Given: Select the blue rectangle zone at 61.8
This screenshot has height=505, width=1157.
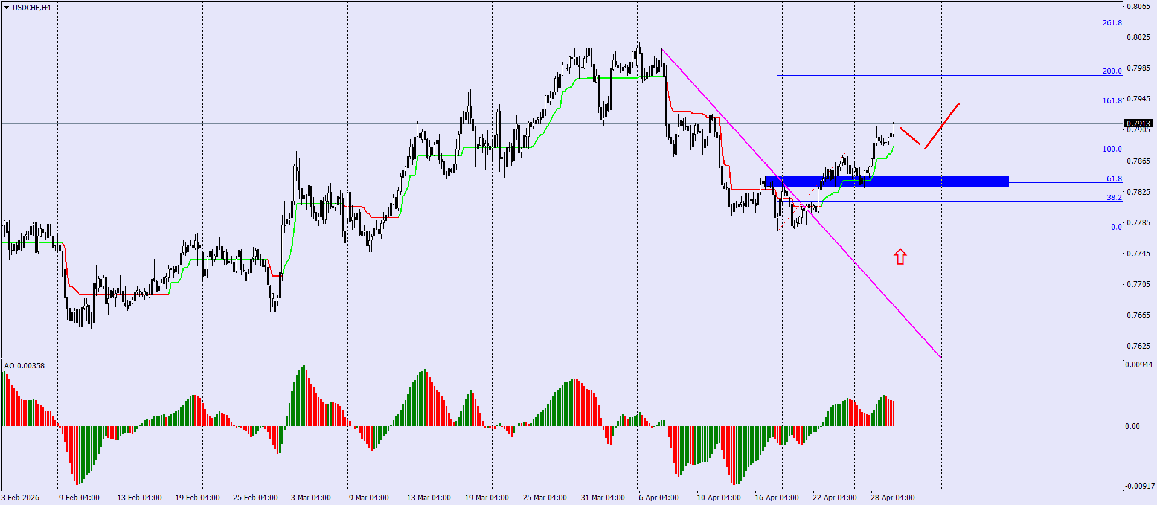Looking at the screenshot, I should (x=886, y=181).
